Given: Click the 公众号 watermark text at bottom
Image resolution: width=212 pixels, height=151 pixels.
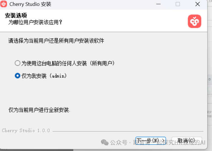Looking at the screenshot, I should pos(119,143).
